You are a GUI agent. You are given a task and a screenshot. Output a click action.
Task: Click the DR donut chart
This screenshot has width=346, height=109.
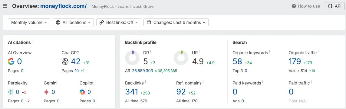[x=132, y=58]
